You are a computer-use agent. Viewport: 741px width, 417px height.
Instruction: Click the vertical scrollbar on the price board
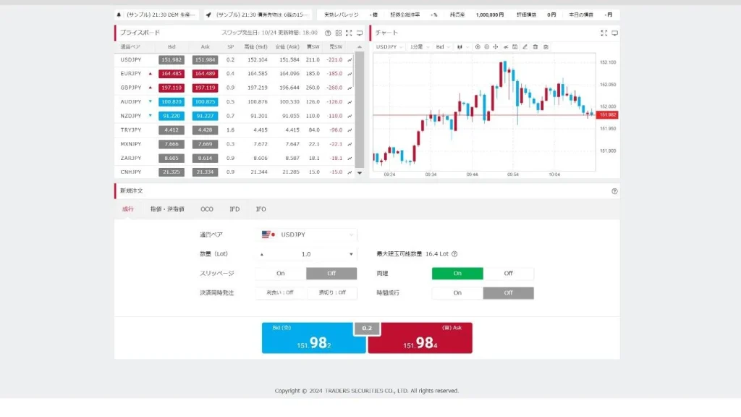tap(360, 110)
